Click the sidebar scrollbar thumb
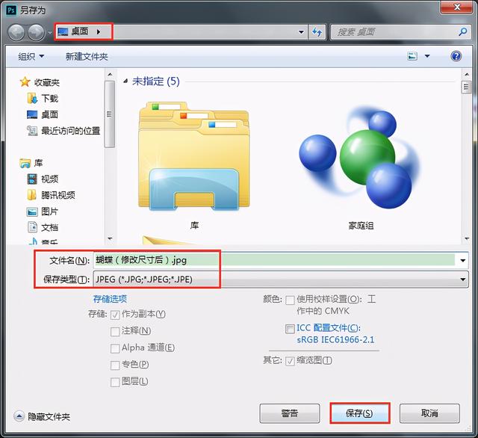This screenshot has height=438, width=478. [x=110, y=114]
